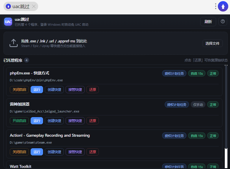Click the UAC app logo
The height and width of the screenshot is (169, 230).
coord(8,22)
